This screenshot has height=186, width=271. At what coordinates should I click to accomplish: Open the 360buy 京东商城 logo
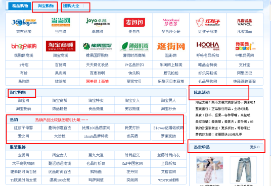tap(24, 22)
